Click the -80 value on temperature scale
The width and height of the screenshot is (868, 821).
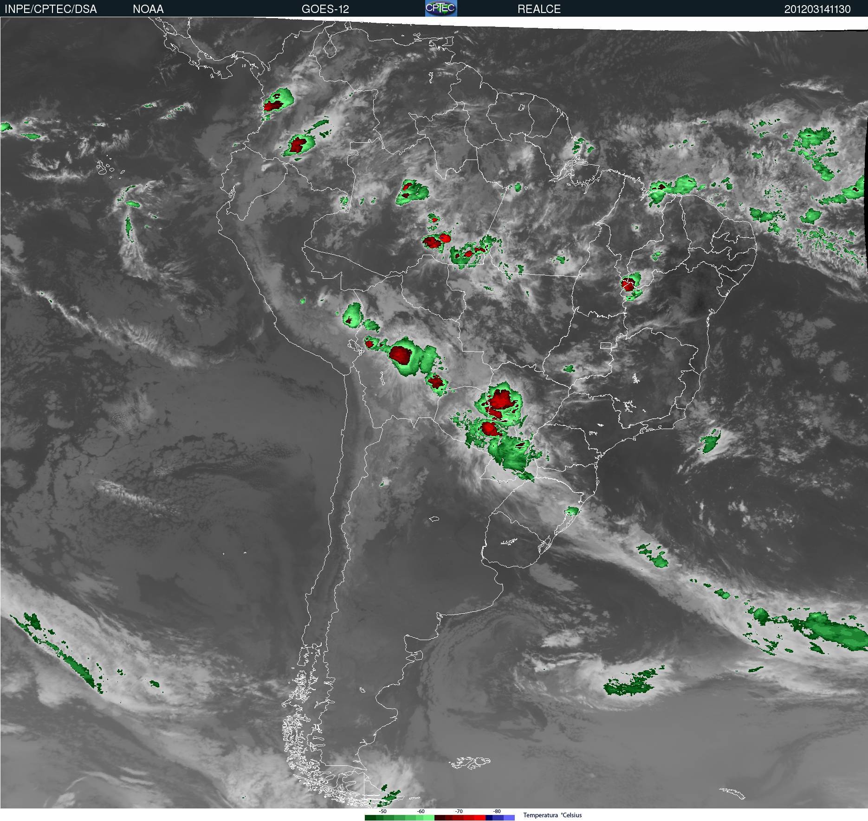tap(497, 811)
